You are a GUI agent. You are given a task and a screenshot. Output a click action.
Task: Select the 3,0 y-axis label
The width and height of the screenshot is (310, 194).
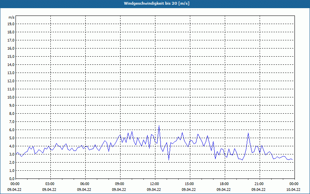coord(12,154)
